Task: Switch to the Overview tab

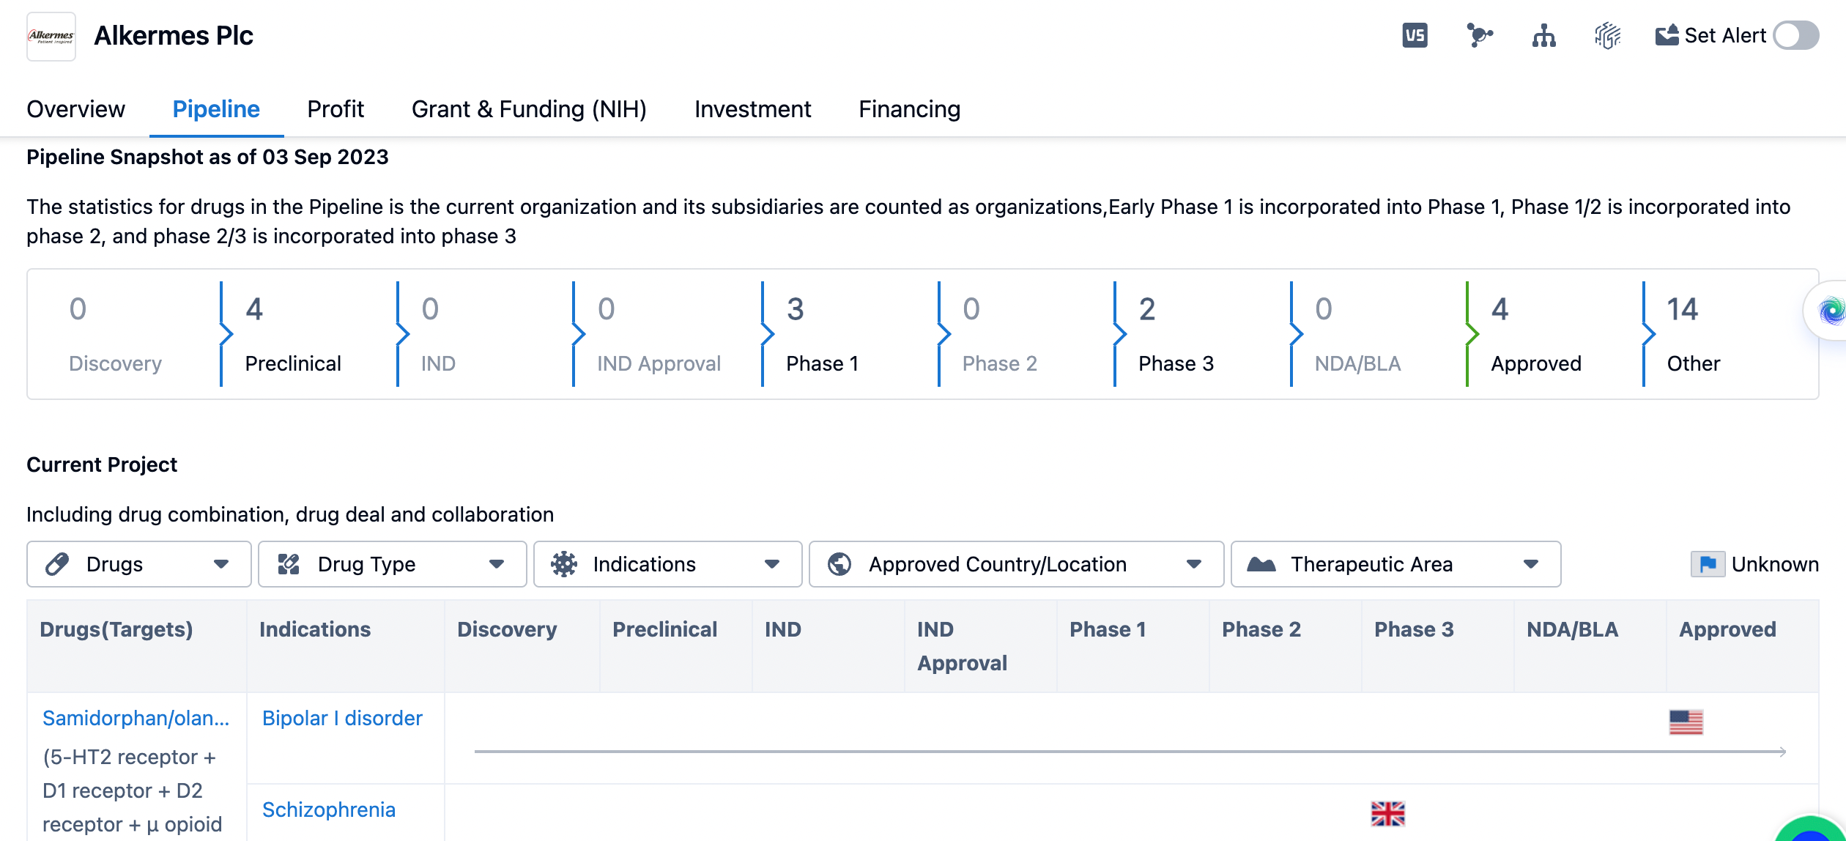Action: tap(75, 109)
